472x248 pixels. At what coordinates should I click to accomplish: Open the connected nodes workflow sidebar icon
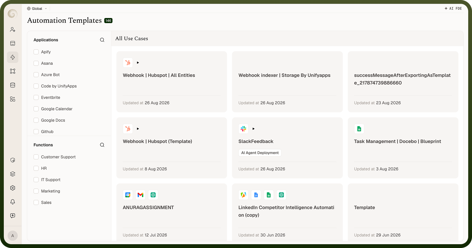pyautogui.click(x=13, y=71)
